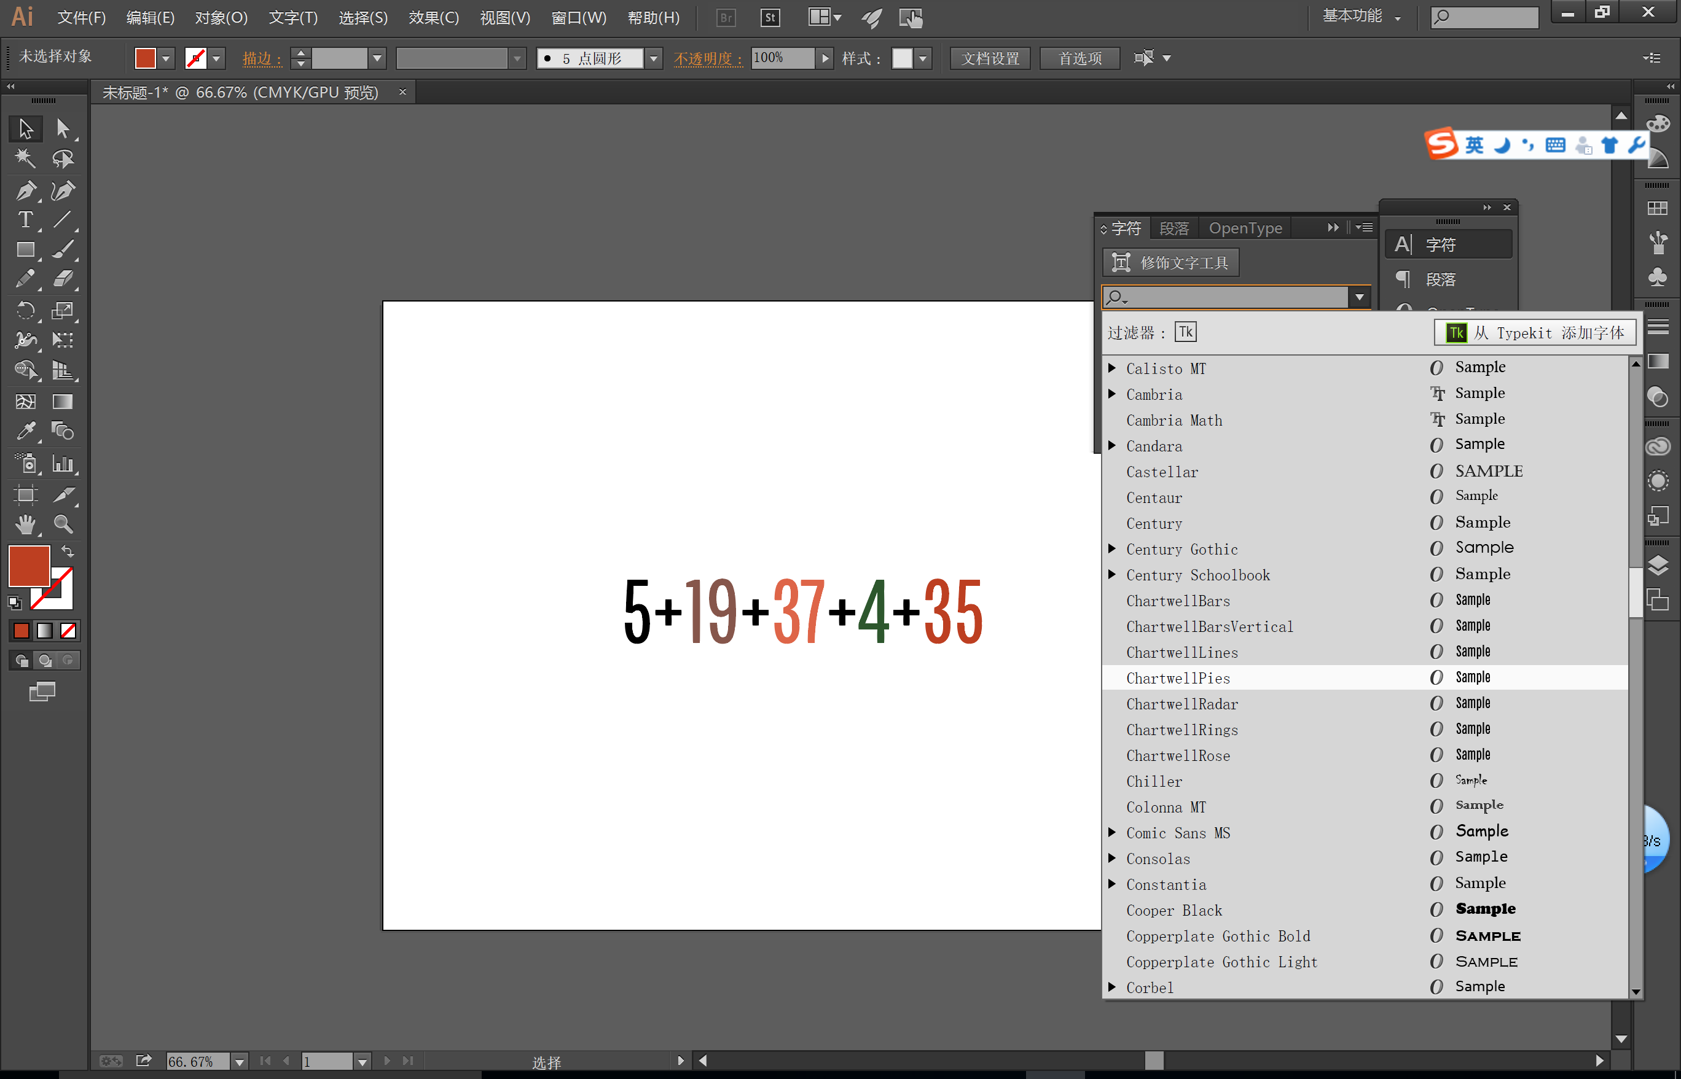The height and width of the screenshot is (1079, 1681).
Task: Select the ChartwellPies font entry
Action: pos(1178,678)
